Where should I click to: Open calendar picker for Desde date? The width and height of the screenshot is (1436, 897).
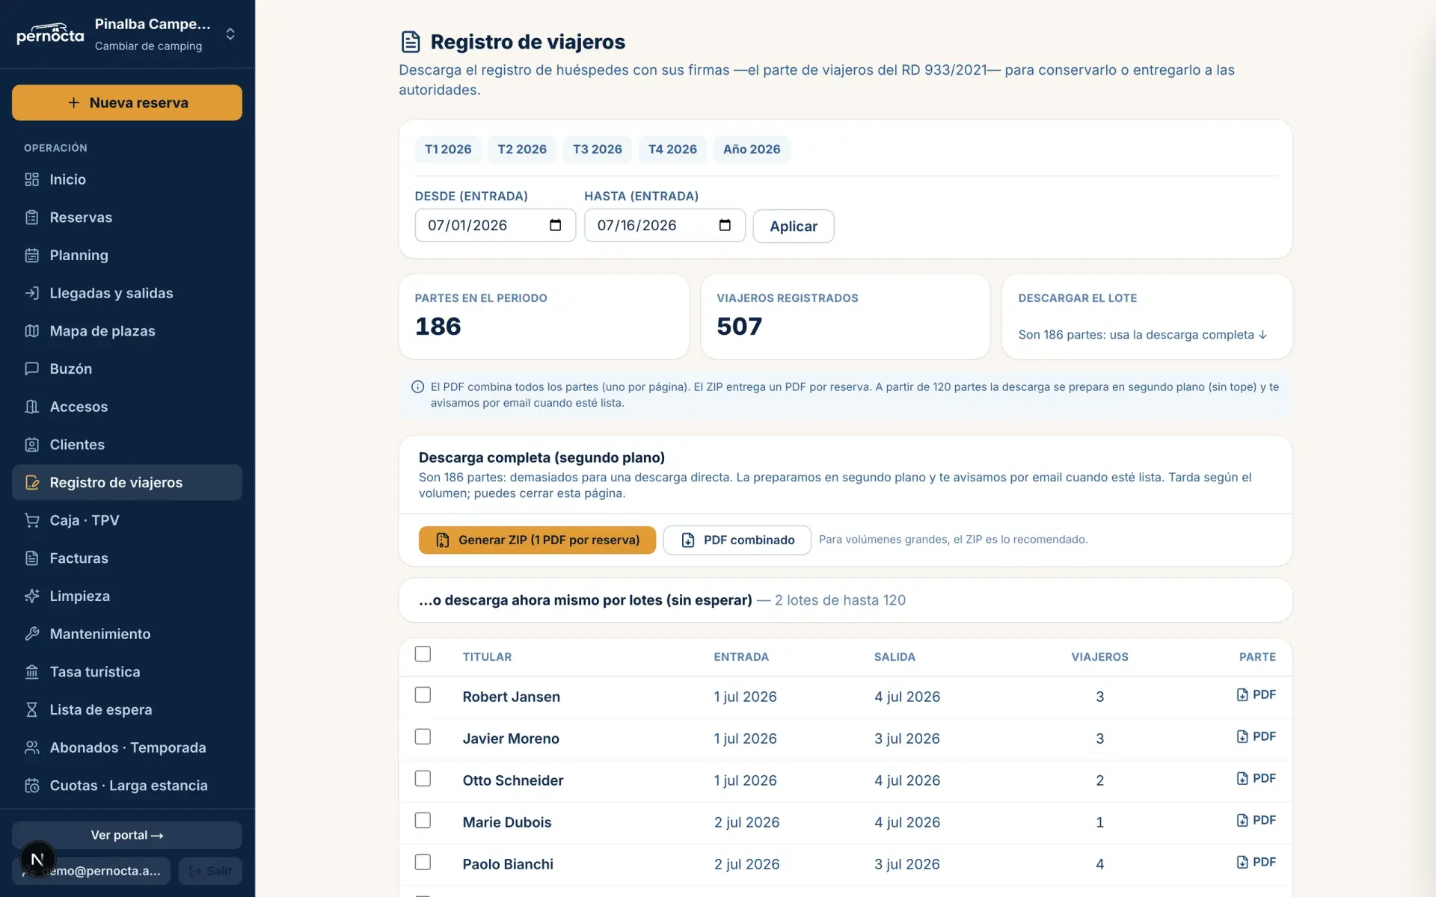[x=555, y=225]
